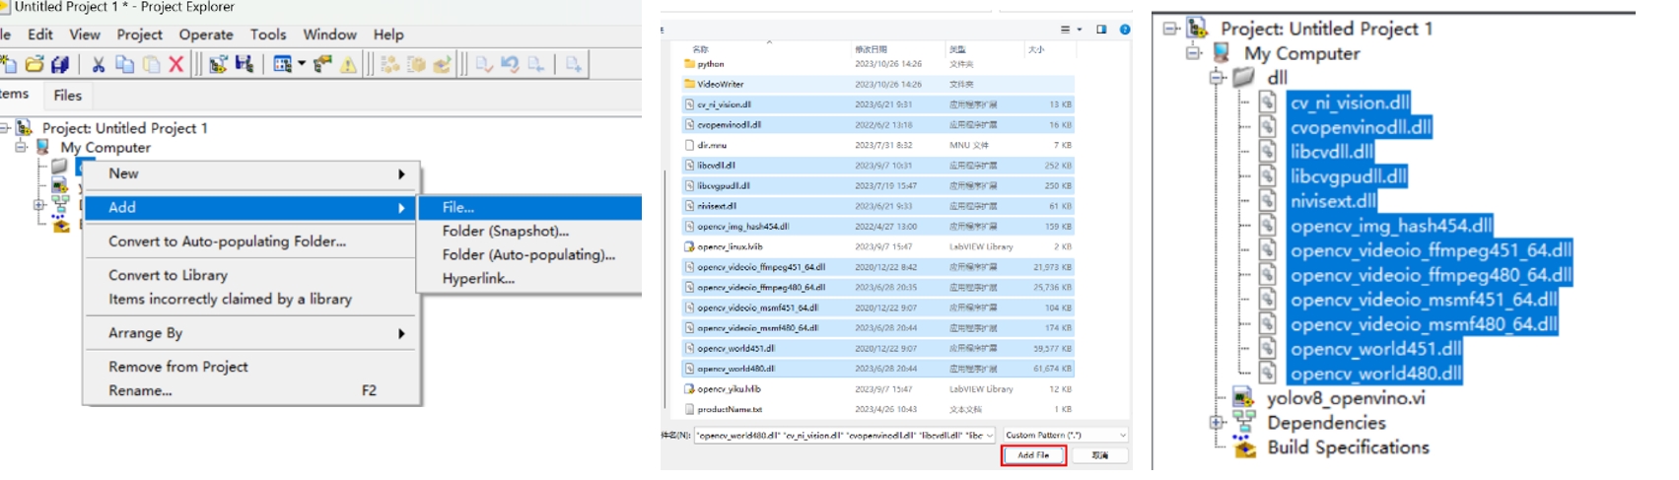Click the Cut scissors toolbar icon
Image resolution: width=1679 pixels, height=480 pixels.
(x=98, y=64)
